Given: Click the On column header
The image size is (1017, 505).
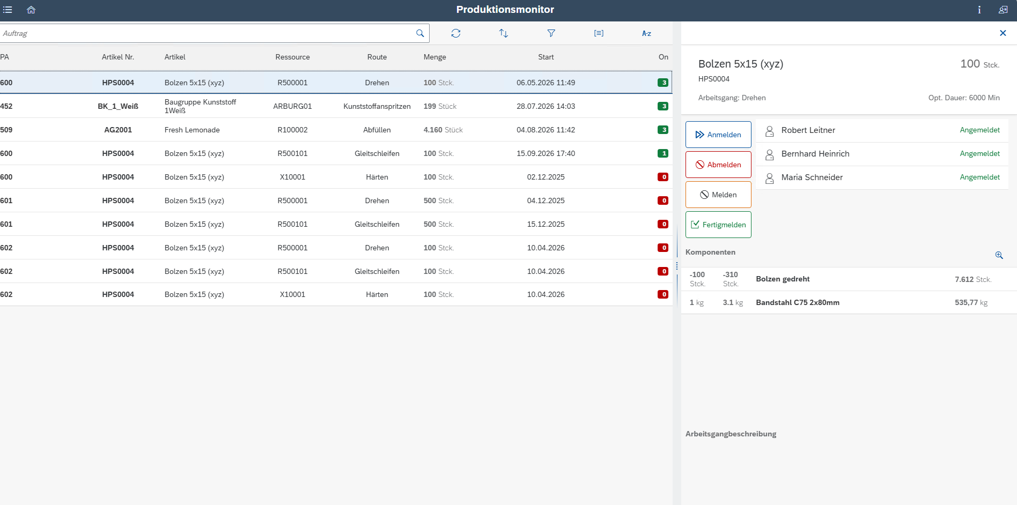Looking at the screenshot, I should [664, 57].
